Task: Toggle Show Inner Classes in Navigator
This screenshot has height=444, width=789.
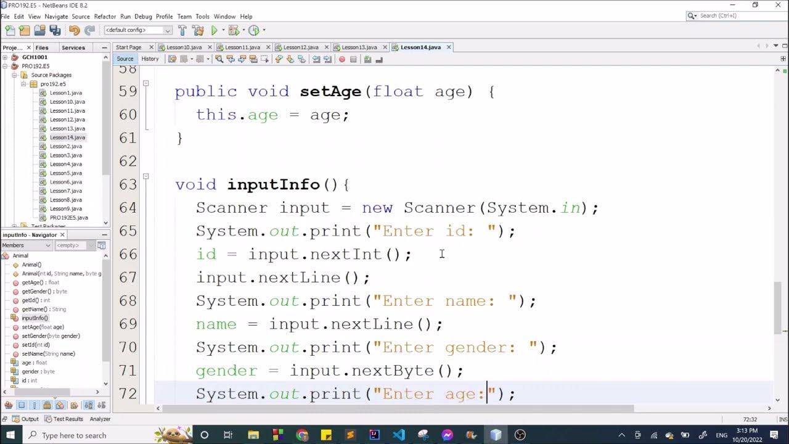Action: coord(60,405)
